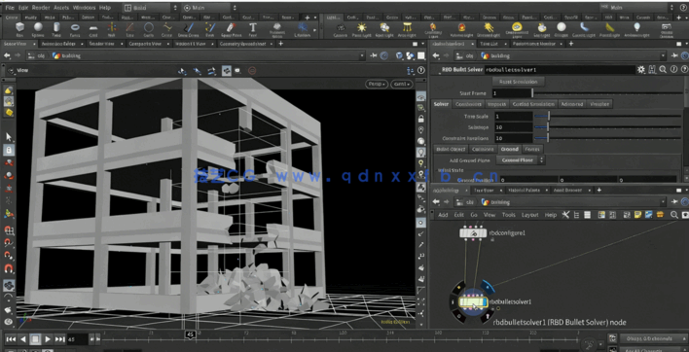The height and width of the screenshot is (352, 689).
Task: Pin the parameter pane path
Action: pos(675,55)
